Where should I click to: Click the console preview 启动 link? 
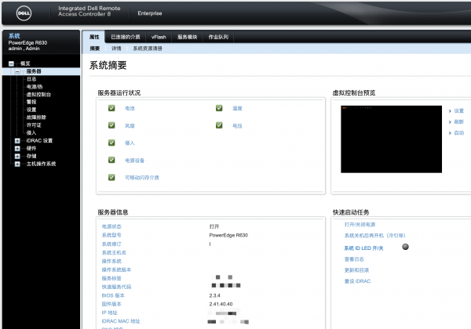458,132
